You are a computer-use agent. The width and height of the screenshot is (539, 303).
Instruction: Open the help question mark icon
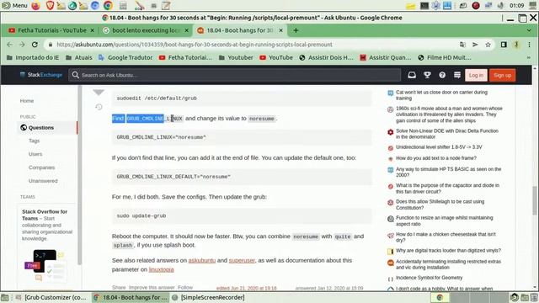click(442, 75)
